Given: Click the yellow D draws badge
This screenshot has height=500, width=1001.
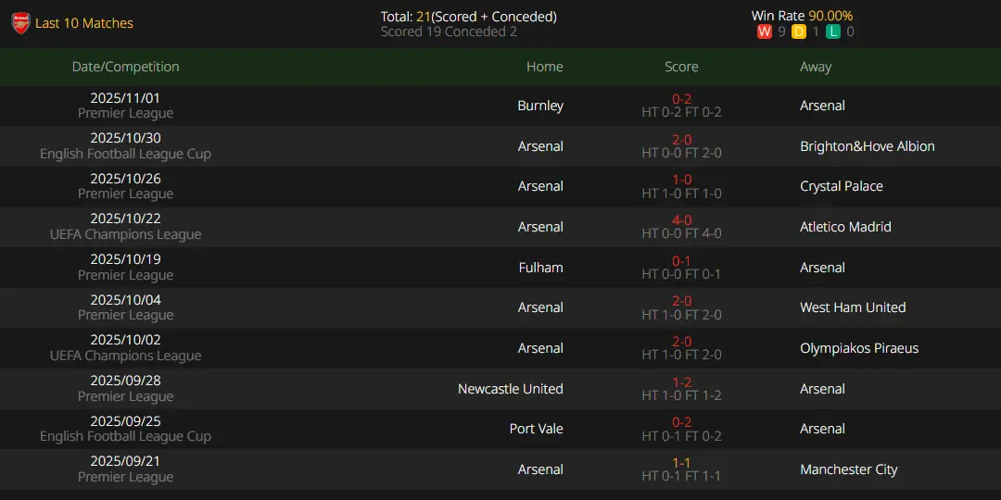Looking at the screenshot, I should [x=799, y=31].
